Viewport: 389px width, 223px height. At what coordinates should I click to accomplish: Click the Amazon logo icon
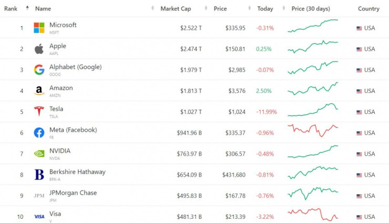39,91
